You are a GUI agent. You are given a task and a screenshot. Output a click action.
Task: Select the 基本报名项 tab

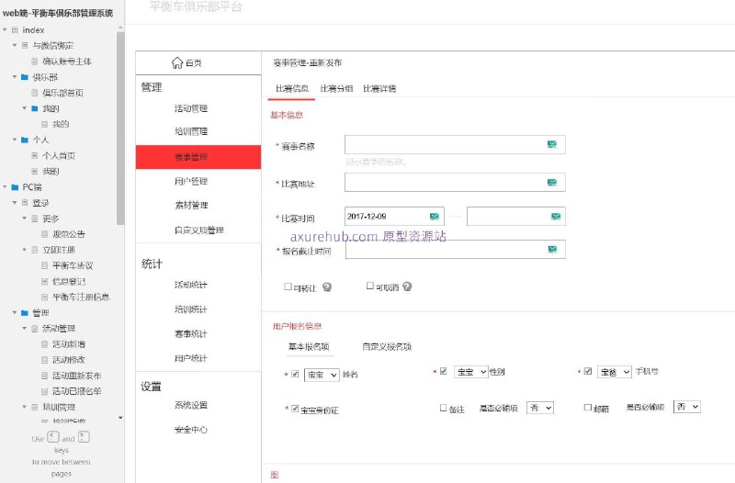click(x=309, y=347)
